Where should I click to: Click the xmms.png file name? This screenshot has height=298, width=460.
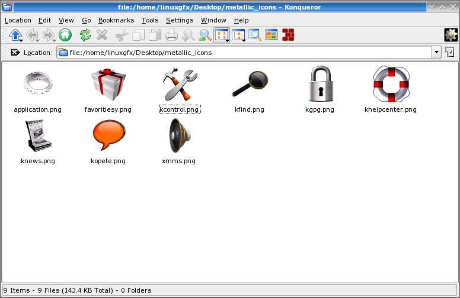tap(178, 161)
